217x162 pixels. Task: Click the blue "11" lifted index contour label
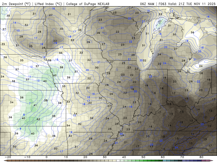(30, 77)
